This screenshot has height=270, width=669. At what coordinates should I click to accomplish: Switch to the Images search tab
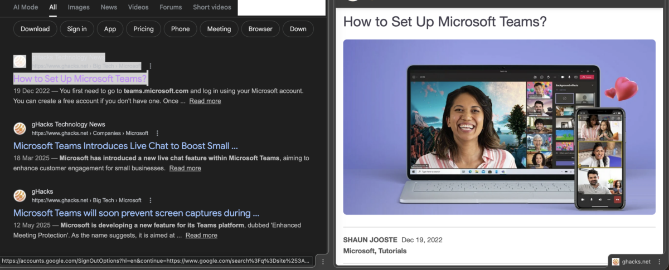pos(79,7)
